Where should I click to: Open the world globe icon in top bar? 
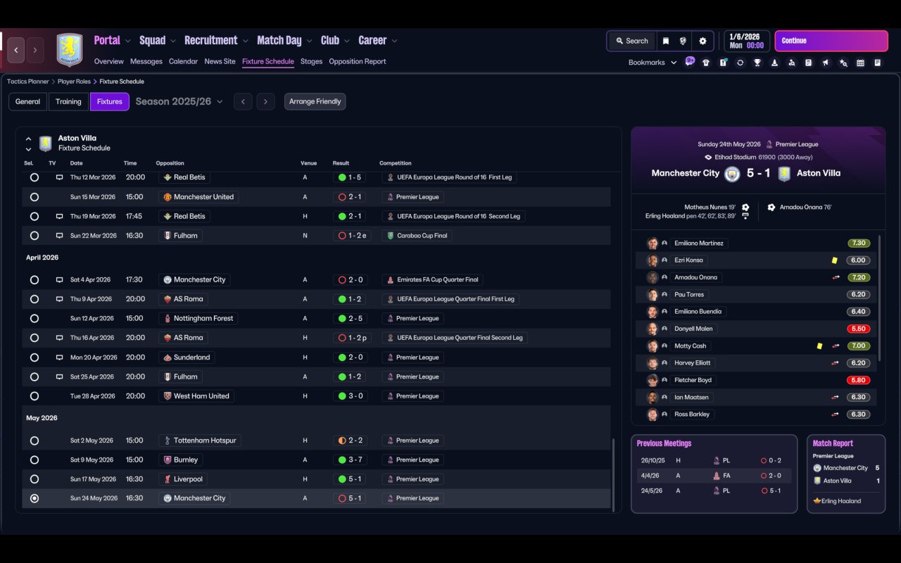[683, 41]
